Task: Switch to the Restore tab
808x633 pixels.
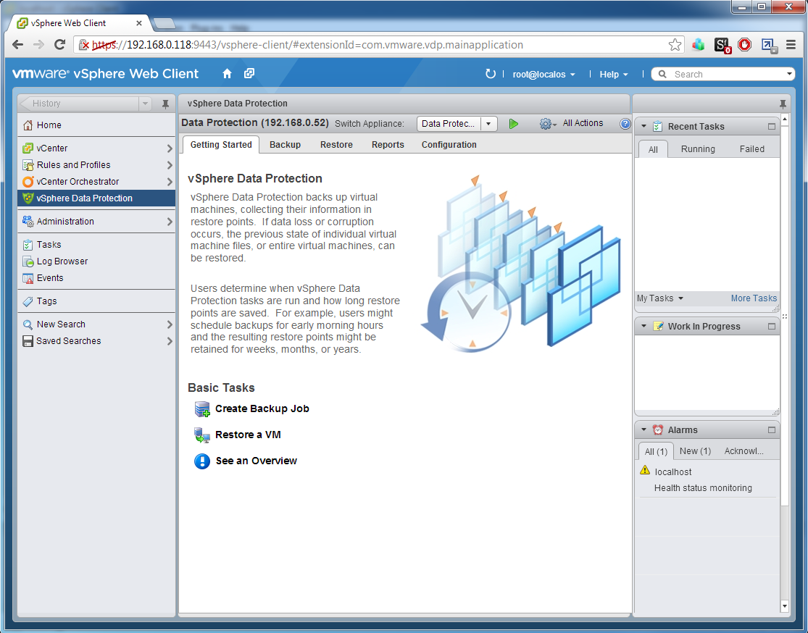Action: [x=336, y=145]
